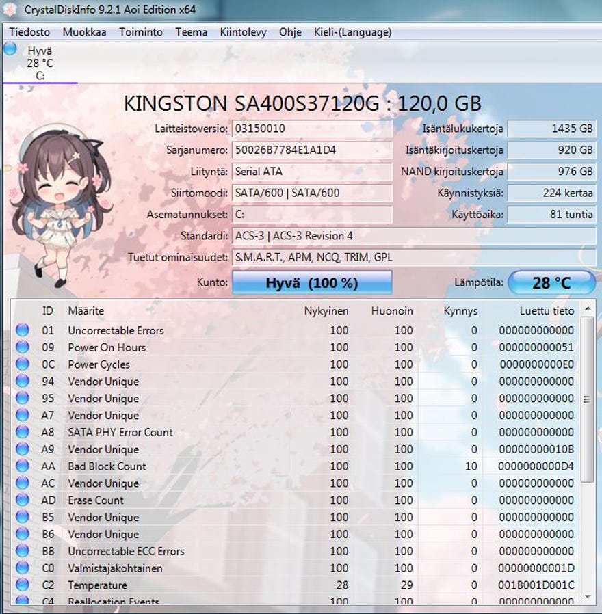602x614 pixels.
Task: Click raw value 001B001D001C in Temperature row
Action: tap(536, 585)
